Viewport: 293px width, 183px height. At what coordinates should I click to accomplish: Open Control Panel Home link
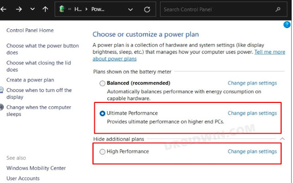[30, 30]
